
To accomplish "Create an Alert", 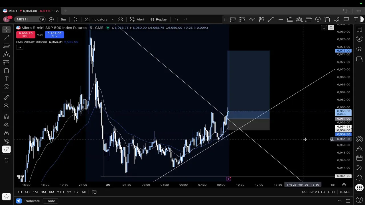I will point(137,19).
